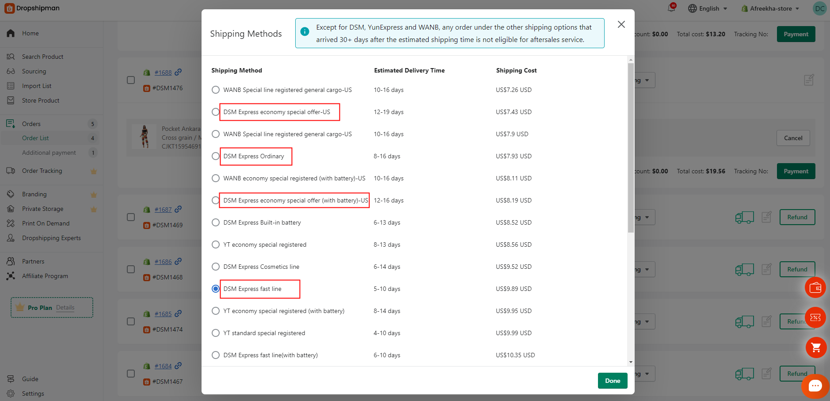Click Pocket Ankara product thumbnail
Image resolution: width=830 pixels, height=401 pixels.
tap(144, 136)
